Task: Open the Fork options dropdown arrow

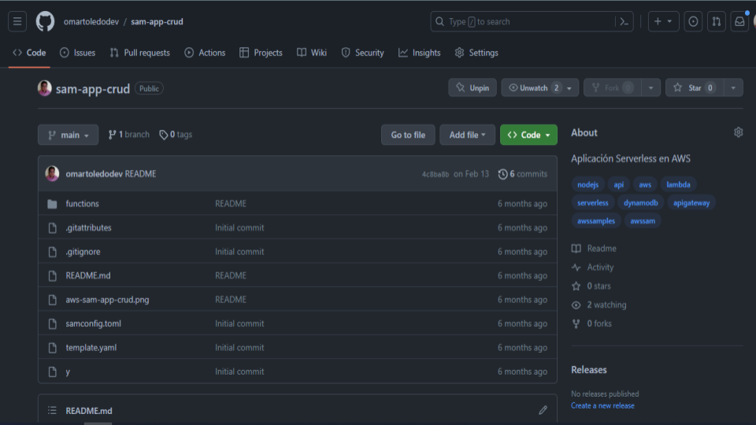Action: point(651,87)
